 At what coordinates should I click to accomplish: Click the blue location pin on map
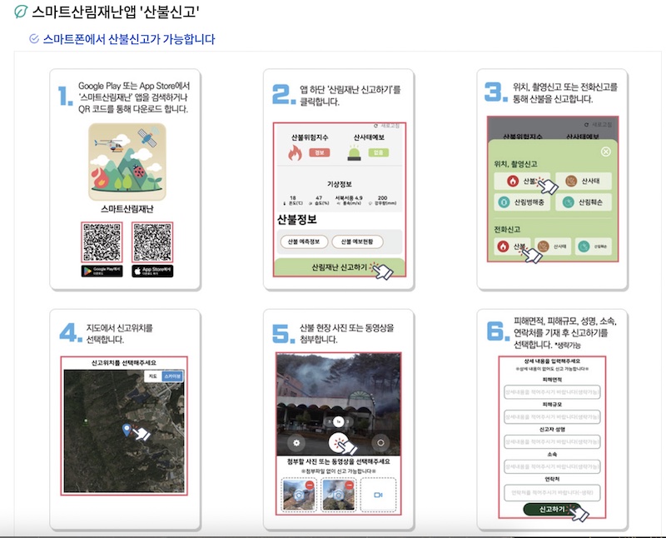127,430
